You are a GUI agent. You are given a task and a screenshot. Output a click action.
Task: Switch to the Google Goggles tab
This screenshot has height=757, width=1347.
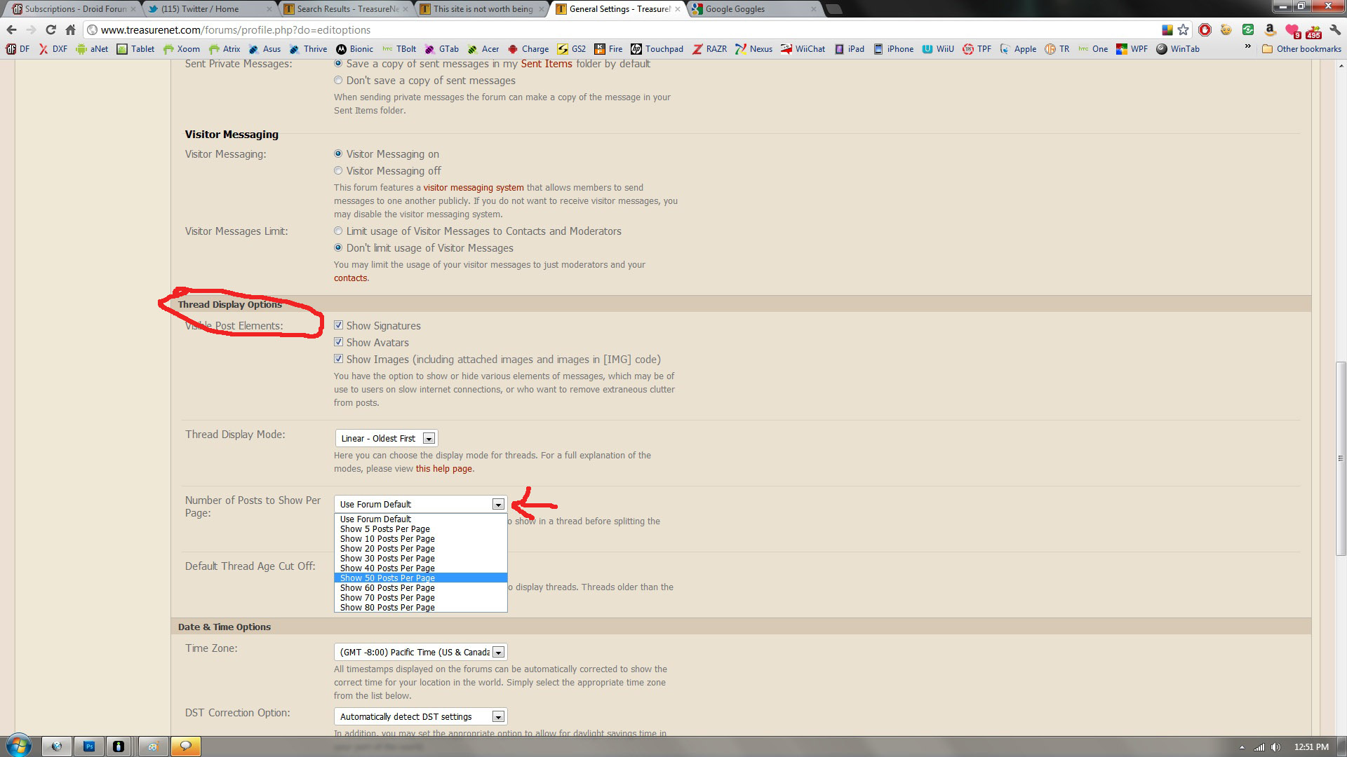[754, 9]
